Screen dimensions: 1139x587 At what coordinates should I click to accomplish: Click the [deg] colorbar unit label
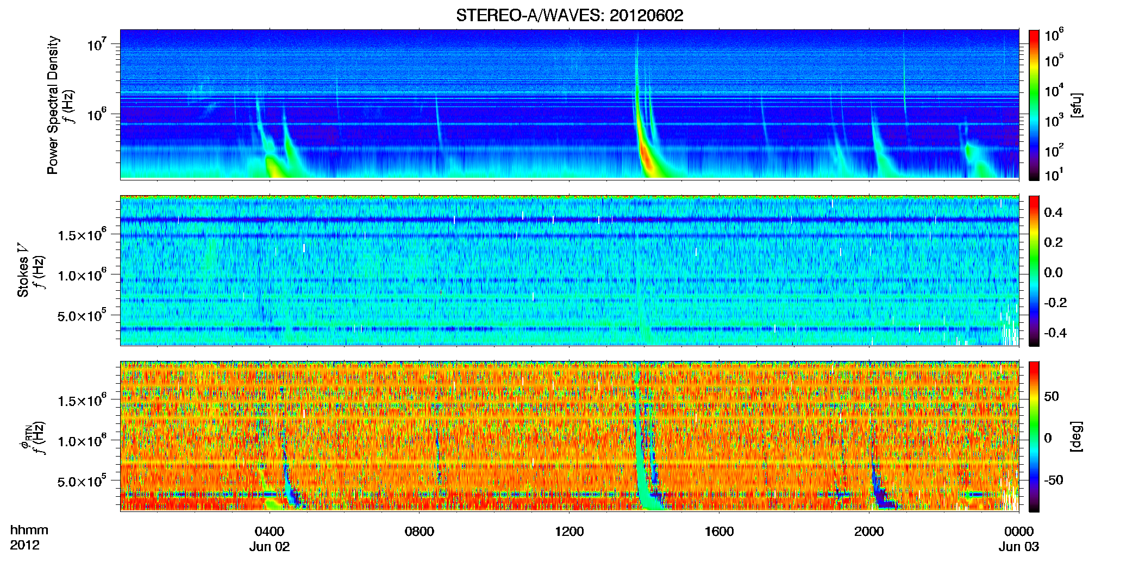1077,436
